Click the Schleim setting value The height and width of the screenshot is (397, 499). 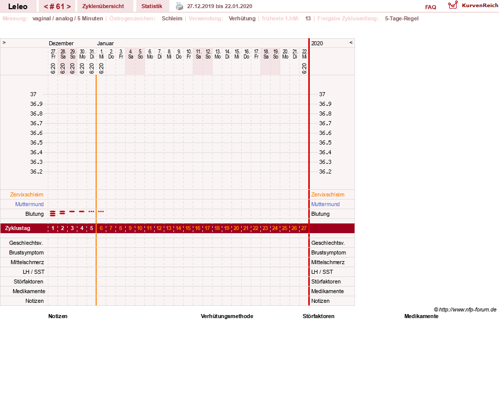tap(172, 18)
